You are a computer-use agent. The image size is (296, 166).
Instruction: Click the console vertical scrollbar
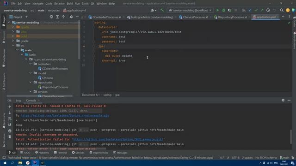coord(291,137)
